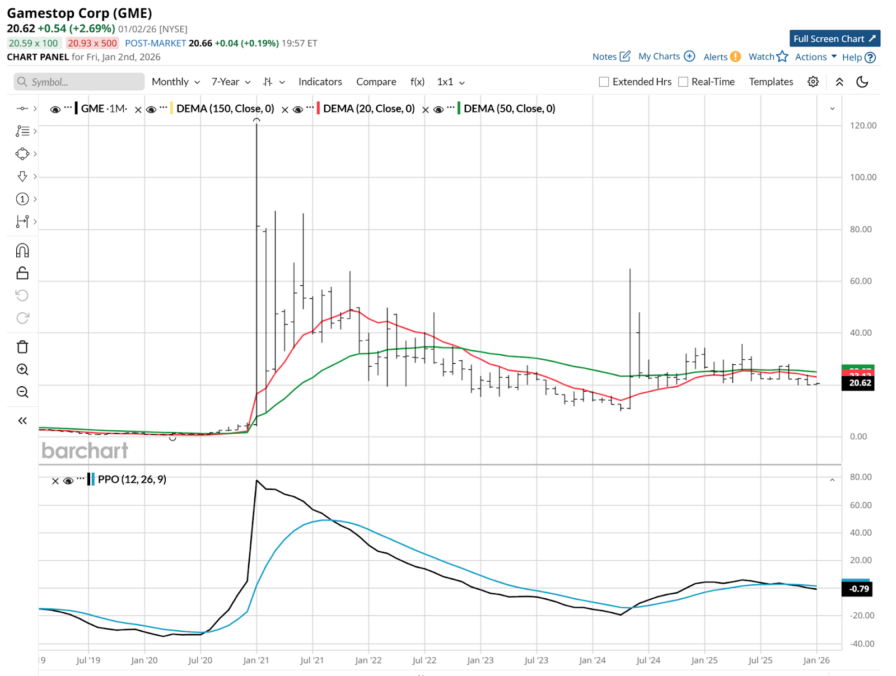Open the Compare menu
Viewport: 896px width, 676px height.
point(376,82)
